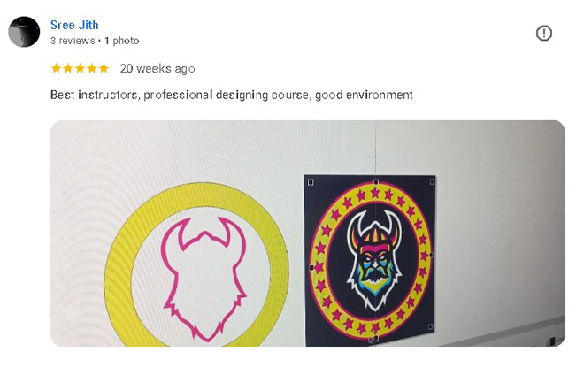
Task: Click the "20 weeks ago" timestamp
Action: coord(158,68)
